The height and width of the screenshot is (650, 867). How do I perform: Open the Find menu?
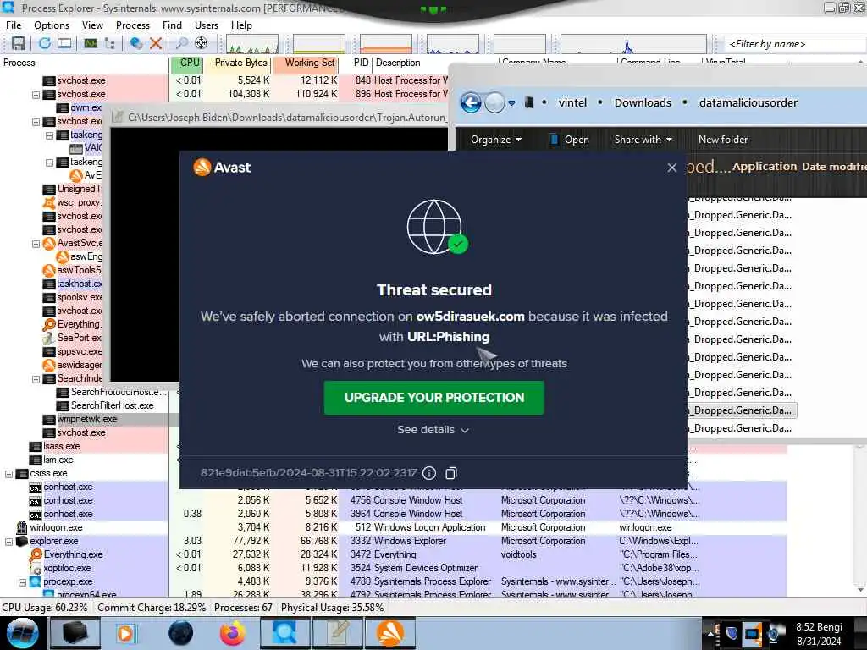(x=172, y=25)
